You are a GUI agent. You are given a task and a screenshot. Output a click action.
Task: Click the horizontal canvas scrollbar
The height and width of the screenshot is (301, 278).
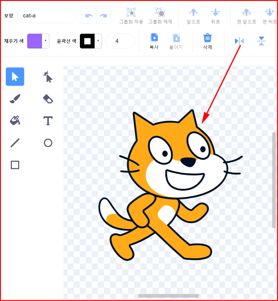168,295
